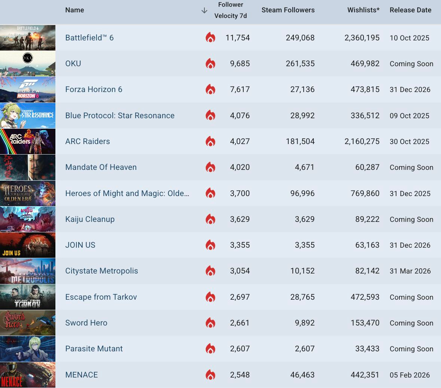Screen dimensions: 441x388
Task: Open the Battlefield™ 6 link
Action: [x=89, y=38]
